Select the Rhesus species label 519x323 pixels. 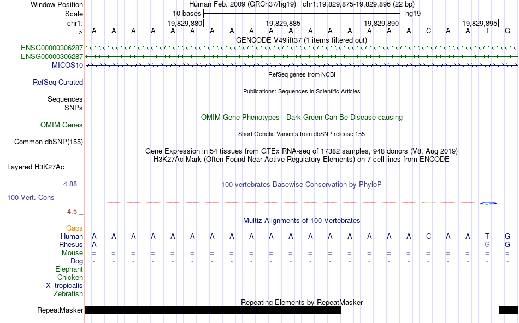71,244
